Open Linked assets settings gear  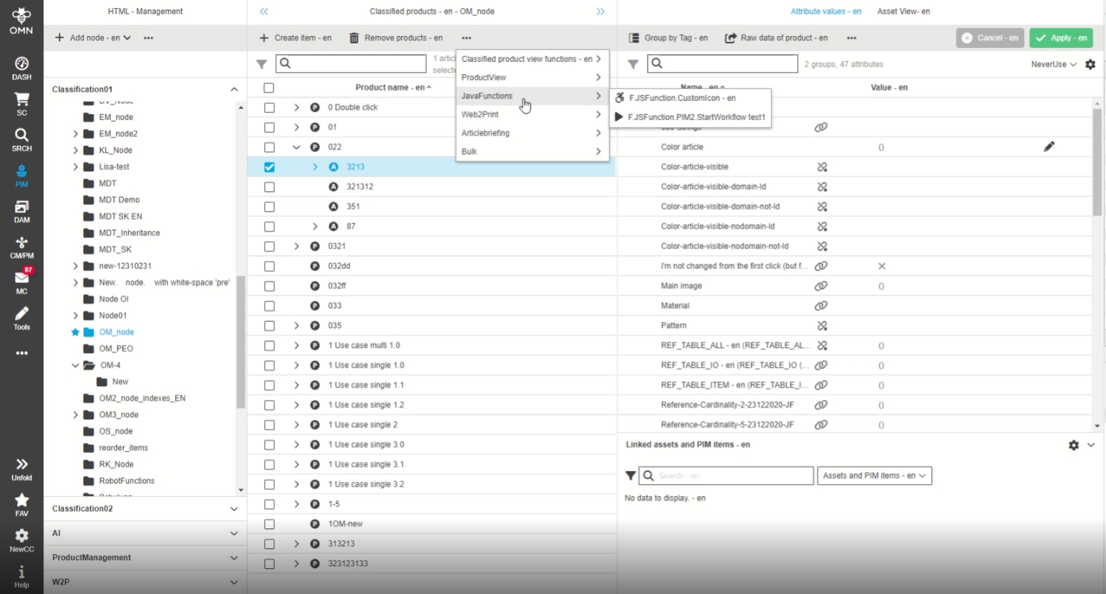point(1074,445)
